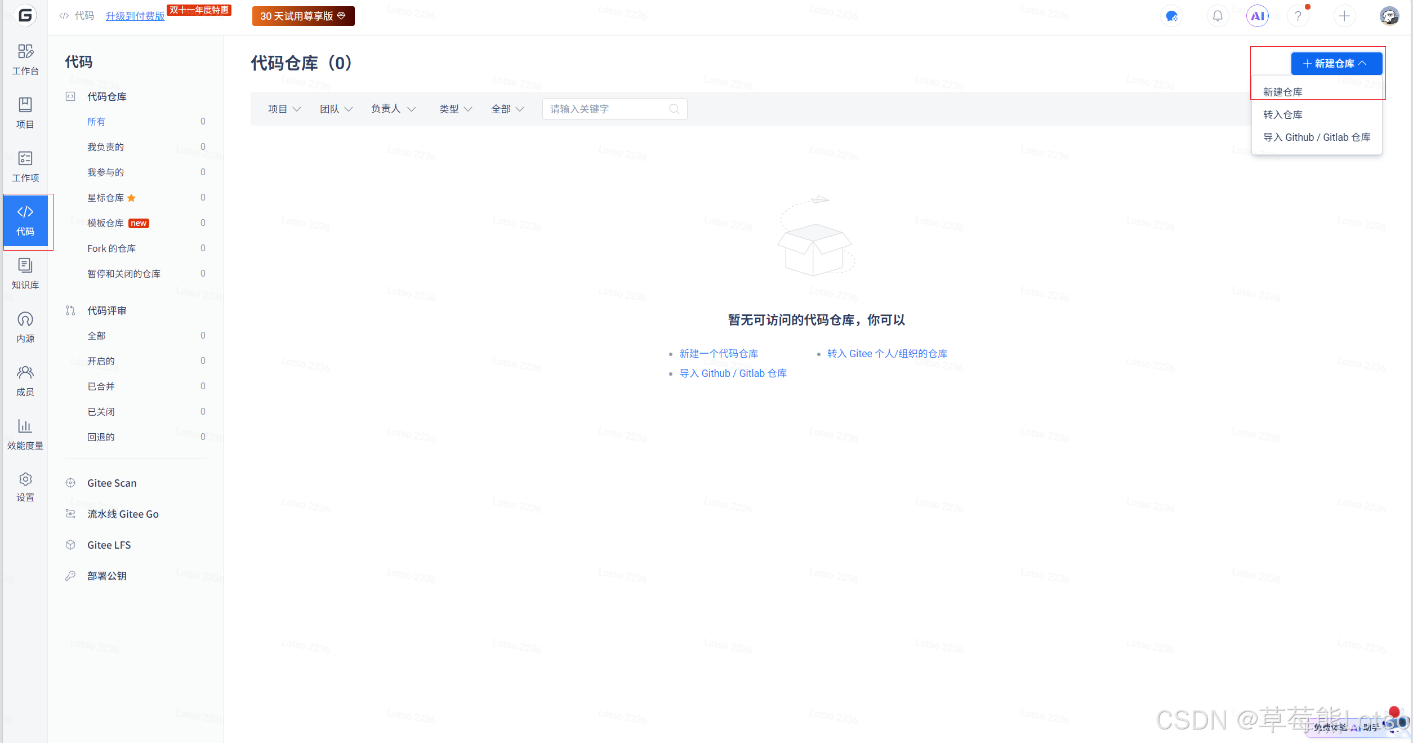Open the AI assistant icon
Viewport: 1413px width, 743px height.
1258,16
